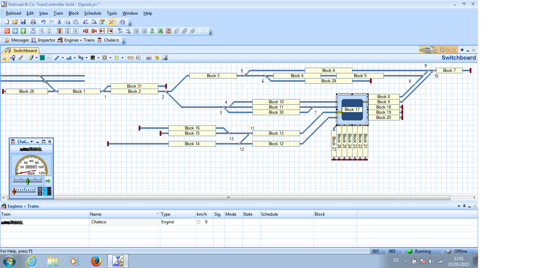
Task: Toggle Edit Mode hammer-and-wrench icon
Action: pos(112,22)
